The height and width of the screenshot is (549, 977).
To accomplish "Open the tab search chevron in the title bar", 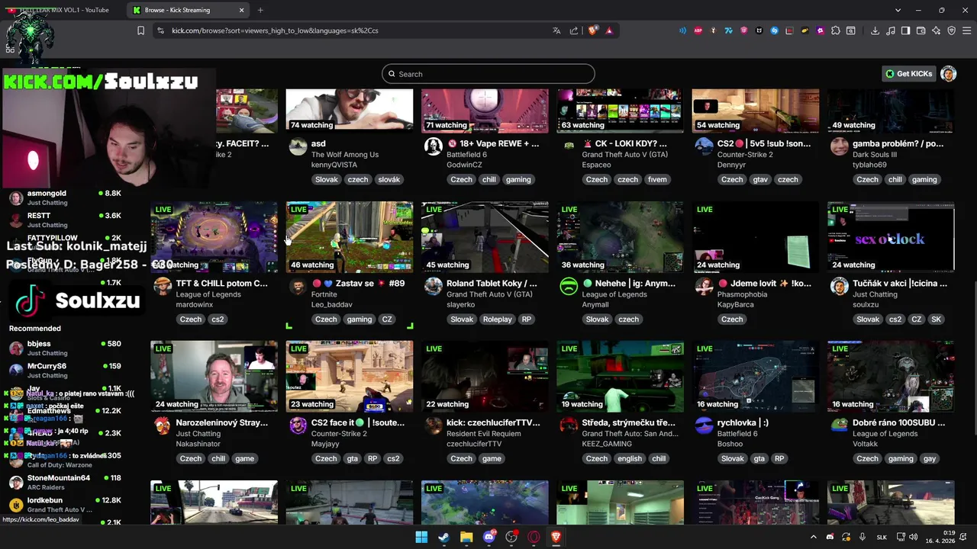I will (898, 10).
